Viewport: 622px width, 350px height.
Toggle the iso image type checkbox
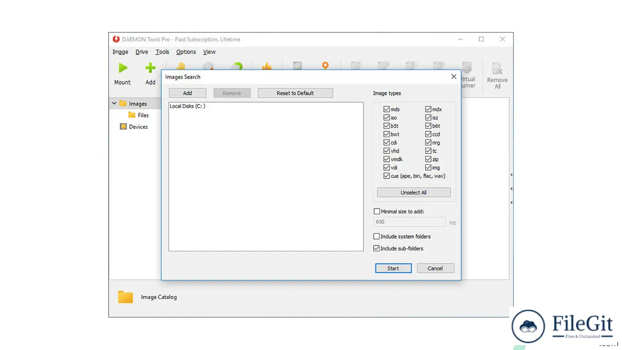point(387,118)
